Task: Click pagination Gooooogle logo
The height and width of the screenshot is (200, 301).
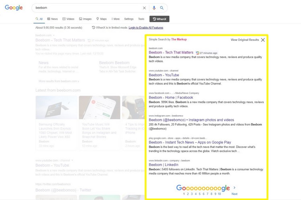Action: tap(203, 188)
